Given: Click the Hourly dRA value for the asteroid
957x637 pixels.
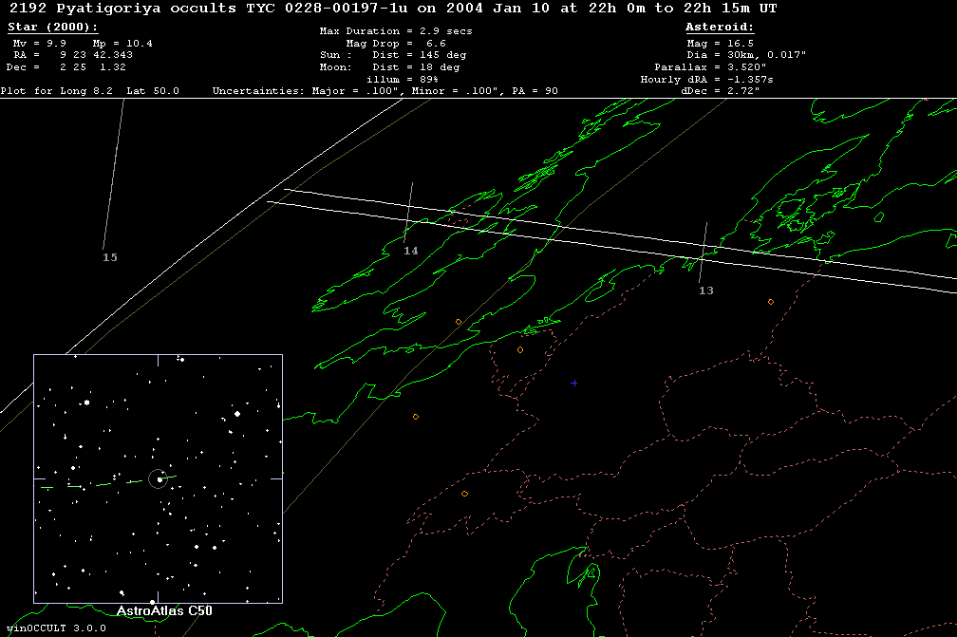Looking at the screenshot, I should coord(707,80).
